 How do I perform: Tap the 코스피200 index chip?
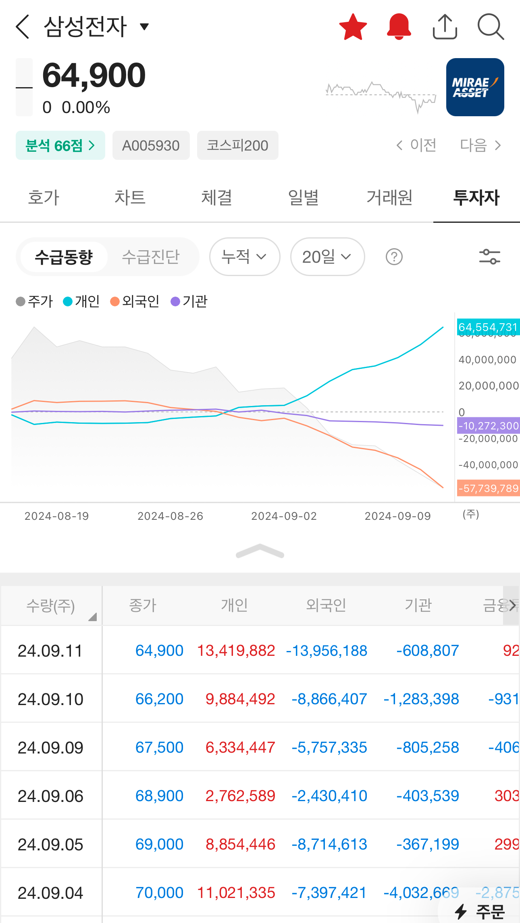coord(238,145)
